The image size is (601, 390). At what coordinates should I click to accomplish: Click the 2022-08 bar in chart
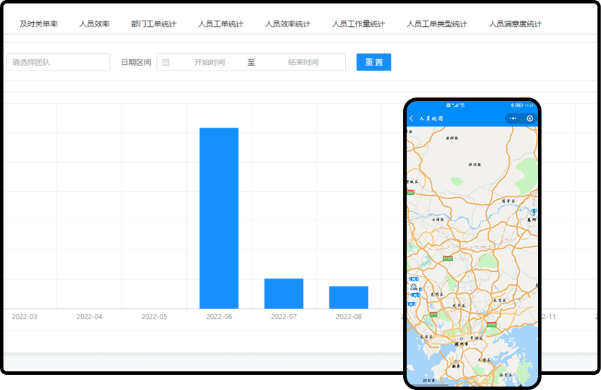[349, 297]
